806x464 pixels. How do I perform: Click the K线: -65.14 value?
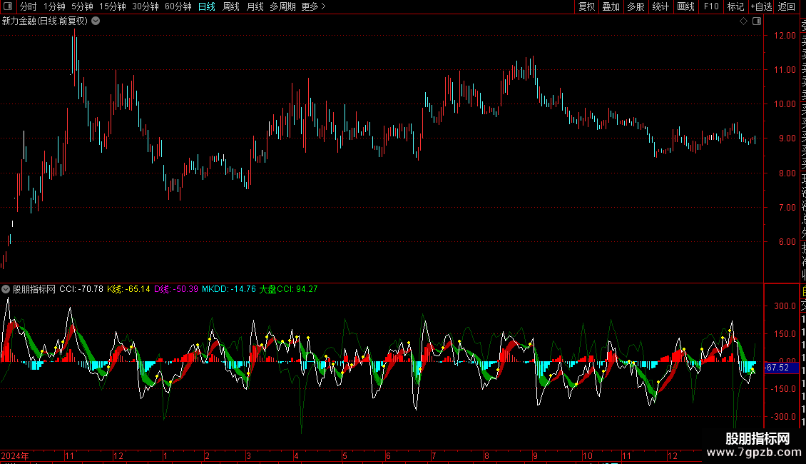pos(128,289)
